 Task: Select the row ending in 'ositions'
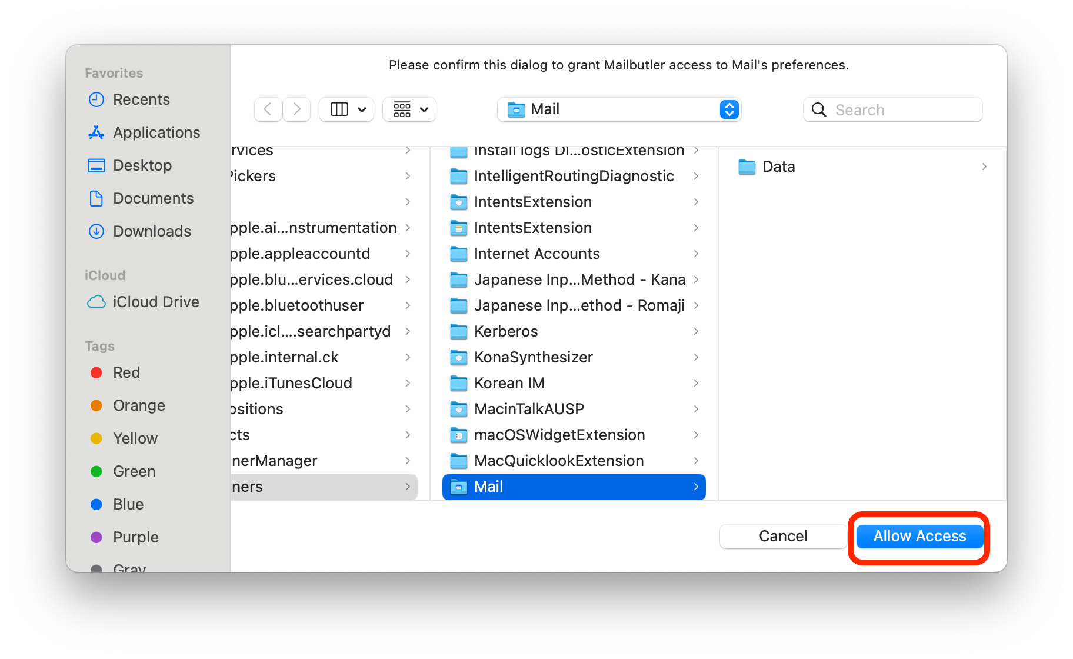(324, 409)
